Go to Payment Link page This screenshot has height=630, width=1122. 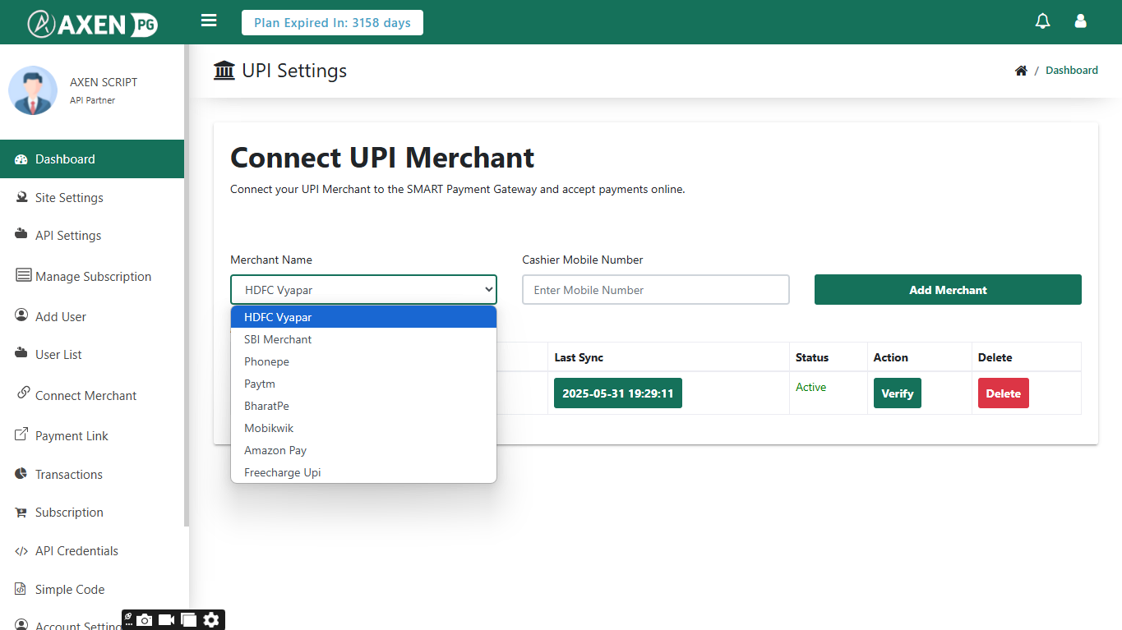pyautogui.click(x=92, y=435)
